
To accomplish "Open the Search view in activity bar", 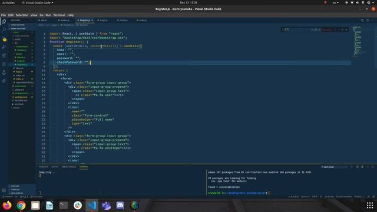I will point(4,30).
